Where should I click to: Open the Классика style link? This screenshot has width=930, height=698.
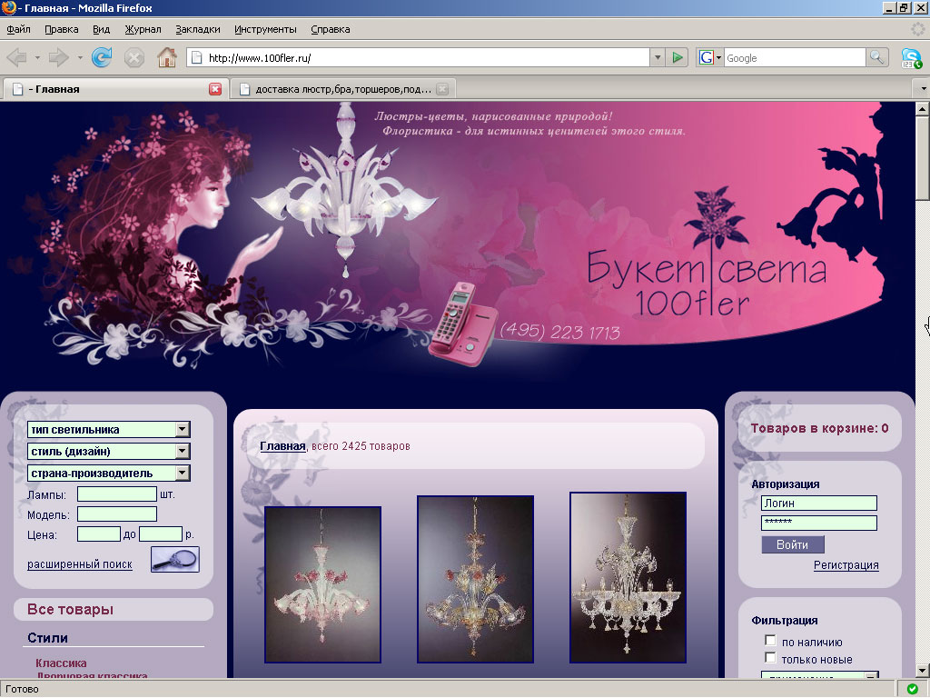(x=61, y=663)
